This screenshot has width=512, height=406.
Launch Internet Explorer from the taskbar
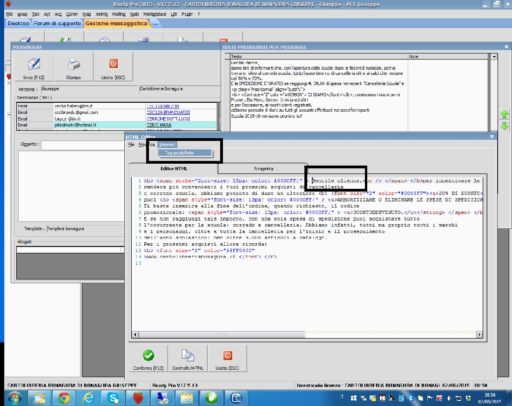point(88,398)
